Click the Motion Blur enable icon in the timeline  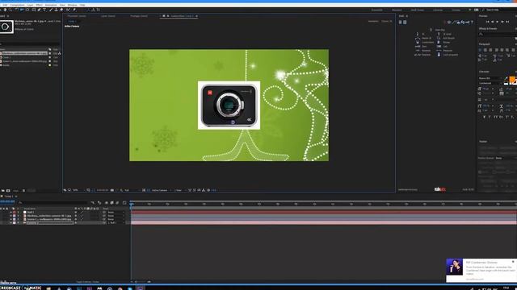point(117,203)
